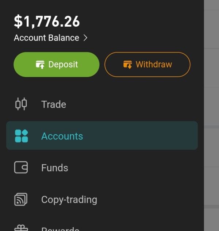This screenshot has height=231, width=219.
Task: Tap the Account Balance label
Action: click(46, 38)
